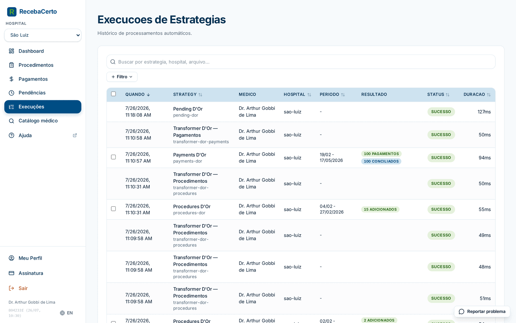
Task: Click the Dashboard grid icon
Action: click(12, 51)
